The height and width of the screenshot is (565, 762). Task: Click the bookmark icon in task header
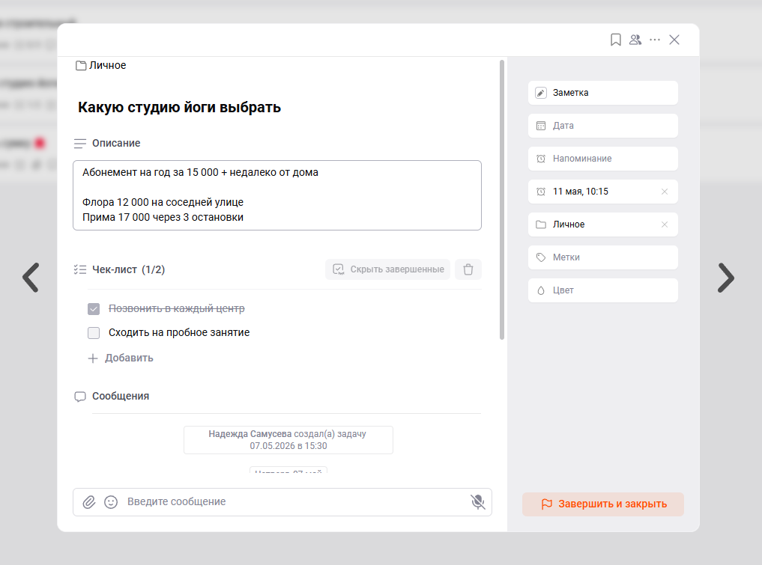pos(615,40)
